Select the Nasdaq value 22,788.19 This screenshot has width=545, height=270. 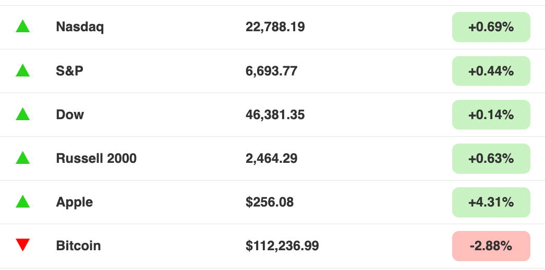point(275,27)
